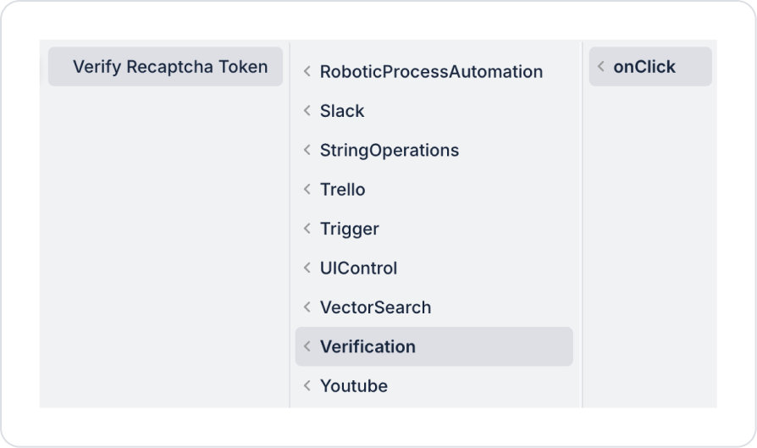Image resolution: width=757 pixels, height=448 pixels.
Task: Select the Trigger menu item
Action: click(x=349, y=229)
